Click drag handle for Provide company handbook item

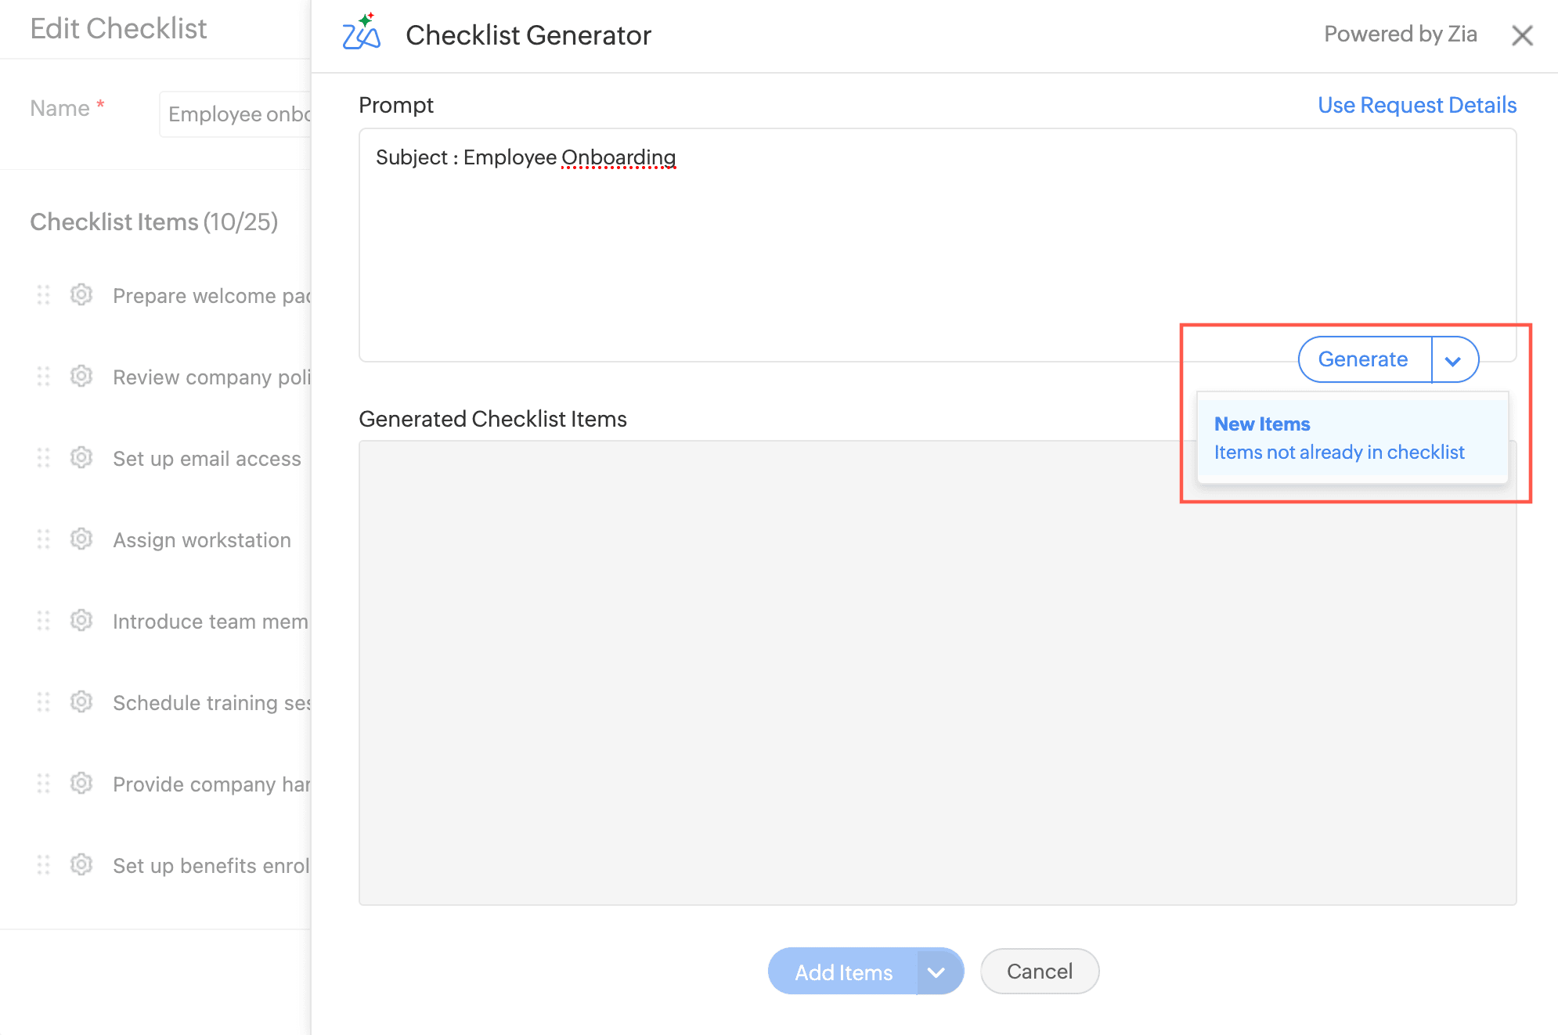44,784
